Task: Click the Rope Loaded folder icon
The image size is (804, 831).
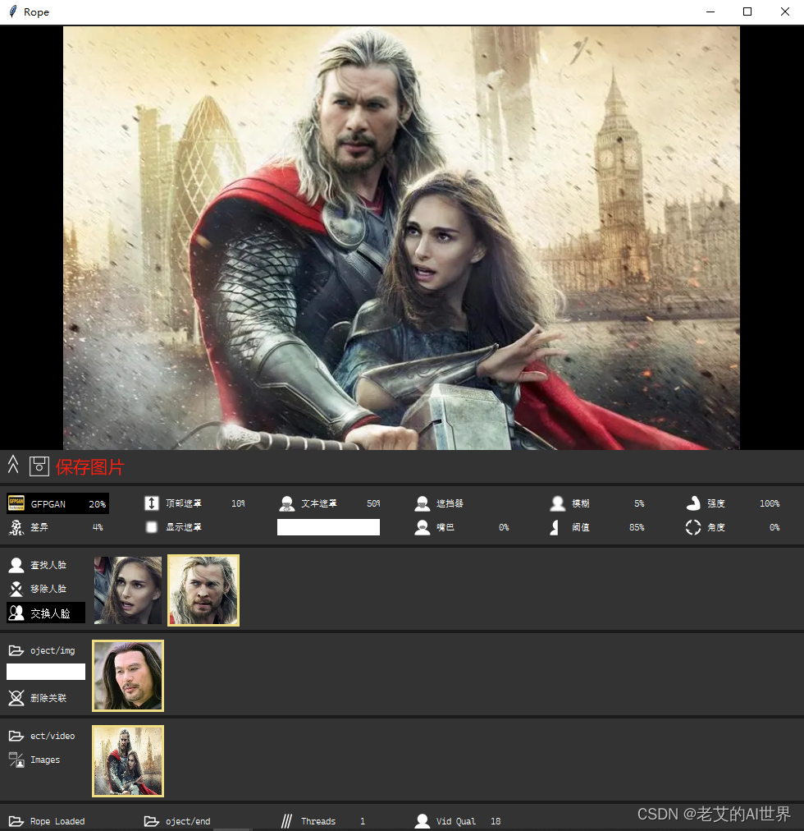Action: point(16,821)
